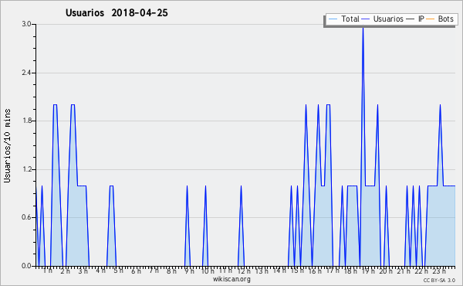Click the peak of the 3.0 spike near 19 h
Image resolution: width=463 pixels, height=286 pixels.
pyautogui.click(x=363, y=27)
